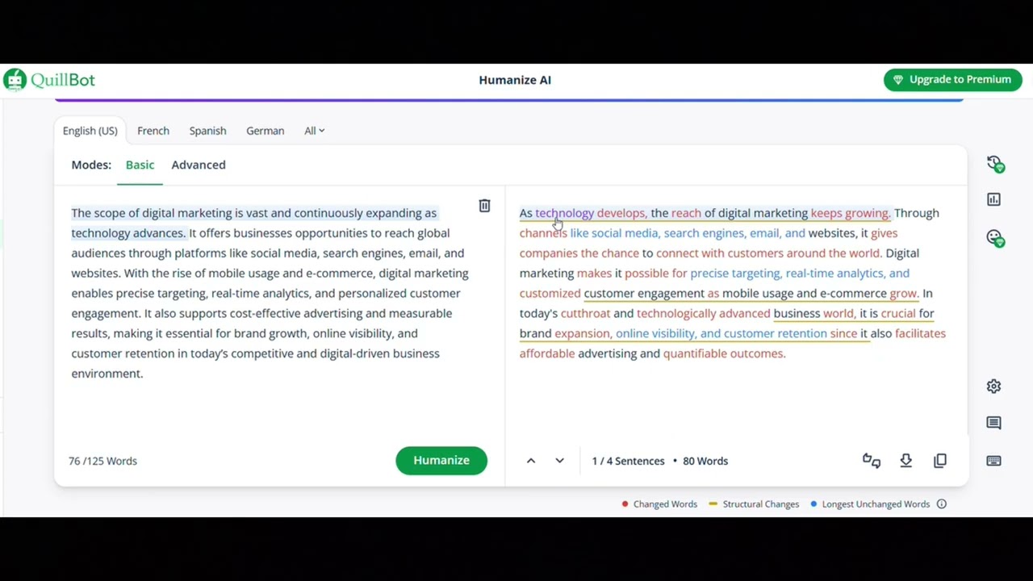The width and height of the screenshot is (1033, 581).
Task: Open settings gear in right sidebar
Action: click(x=994, y=387)
